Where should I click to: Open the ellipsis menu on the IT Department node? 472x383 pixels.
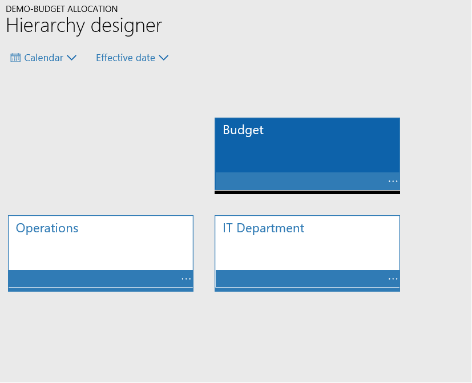pos(392,278)
